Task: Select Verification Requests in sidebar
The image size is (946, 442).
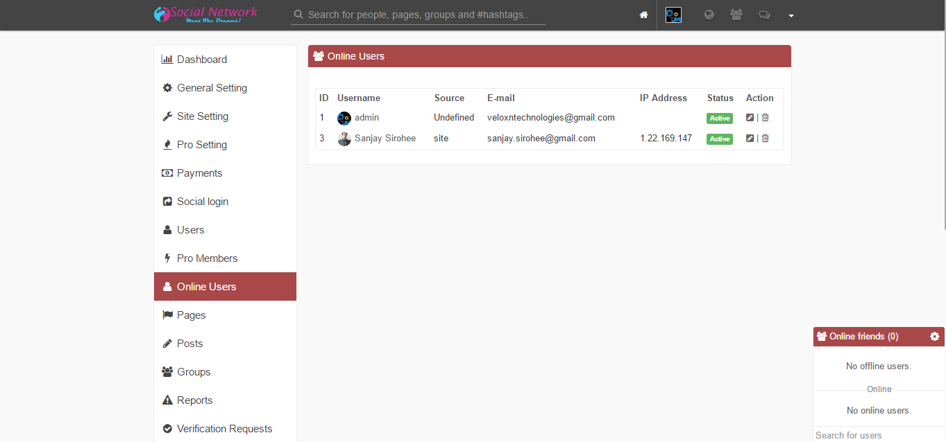Action: tap(224, 429)
